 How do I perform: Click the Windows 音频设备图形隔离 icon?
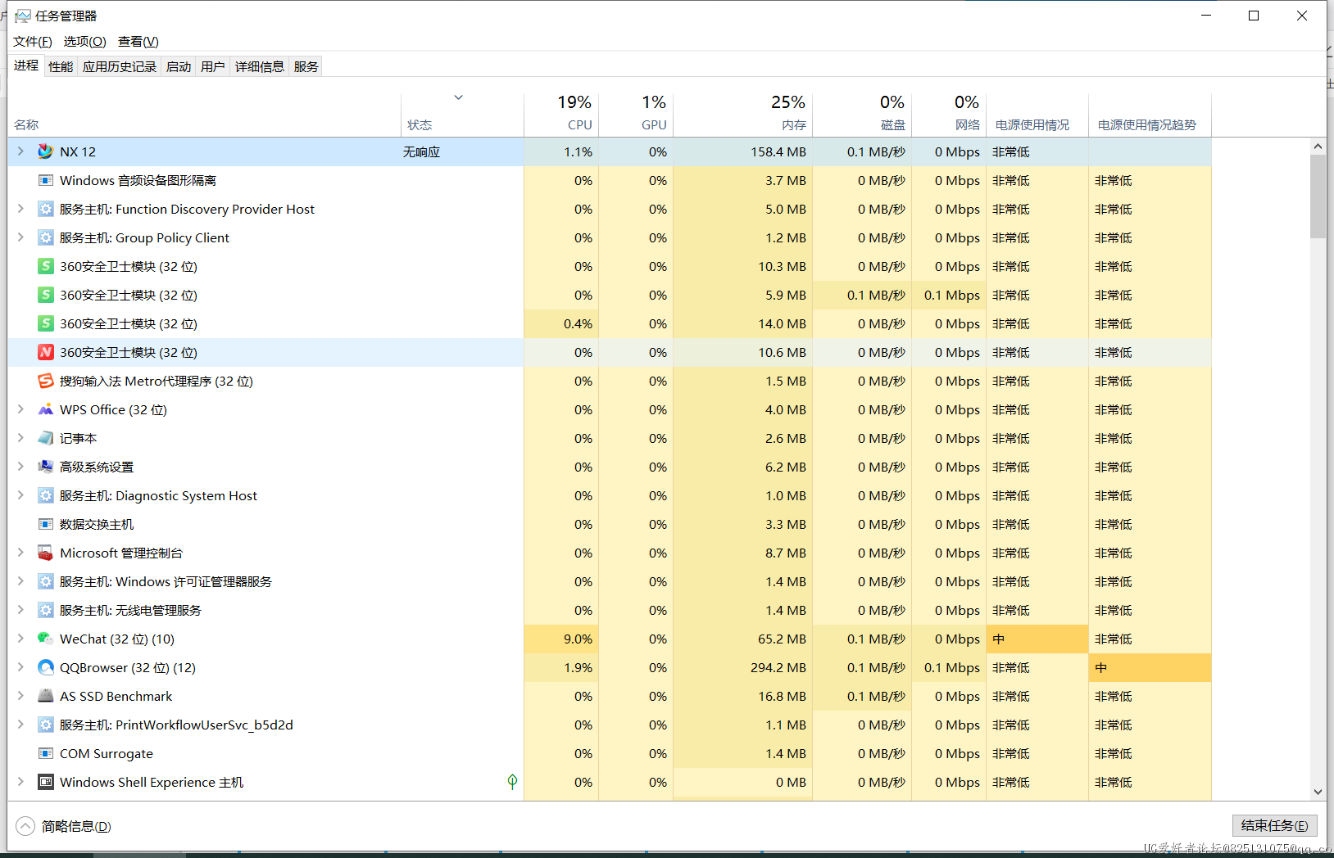tap(46, 180)
